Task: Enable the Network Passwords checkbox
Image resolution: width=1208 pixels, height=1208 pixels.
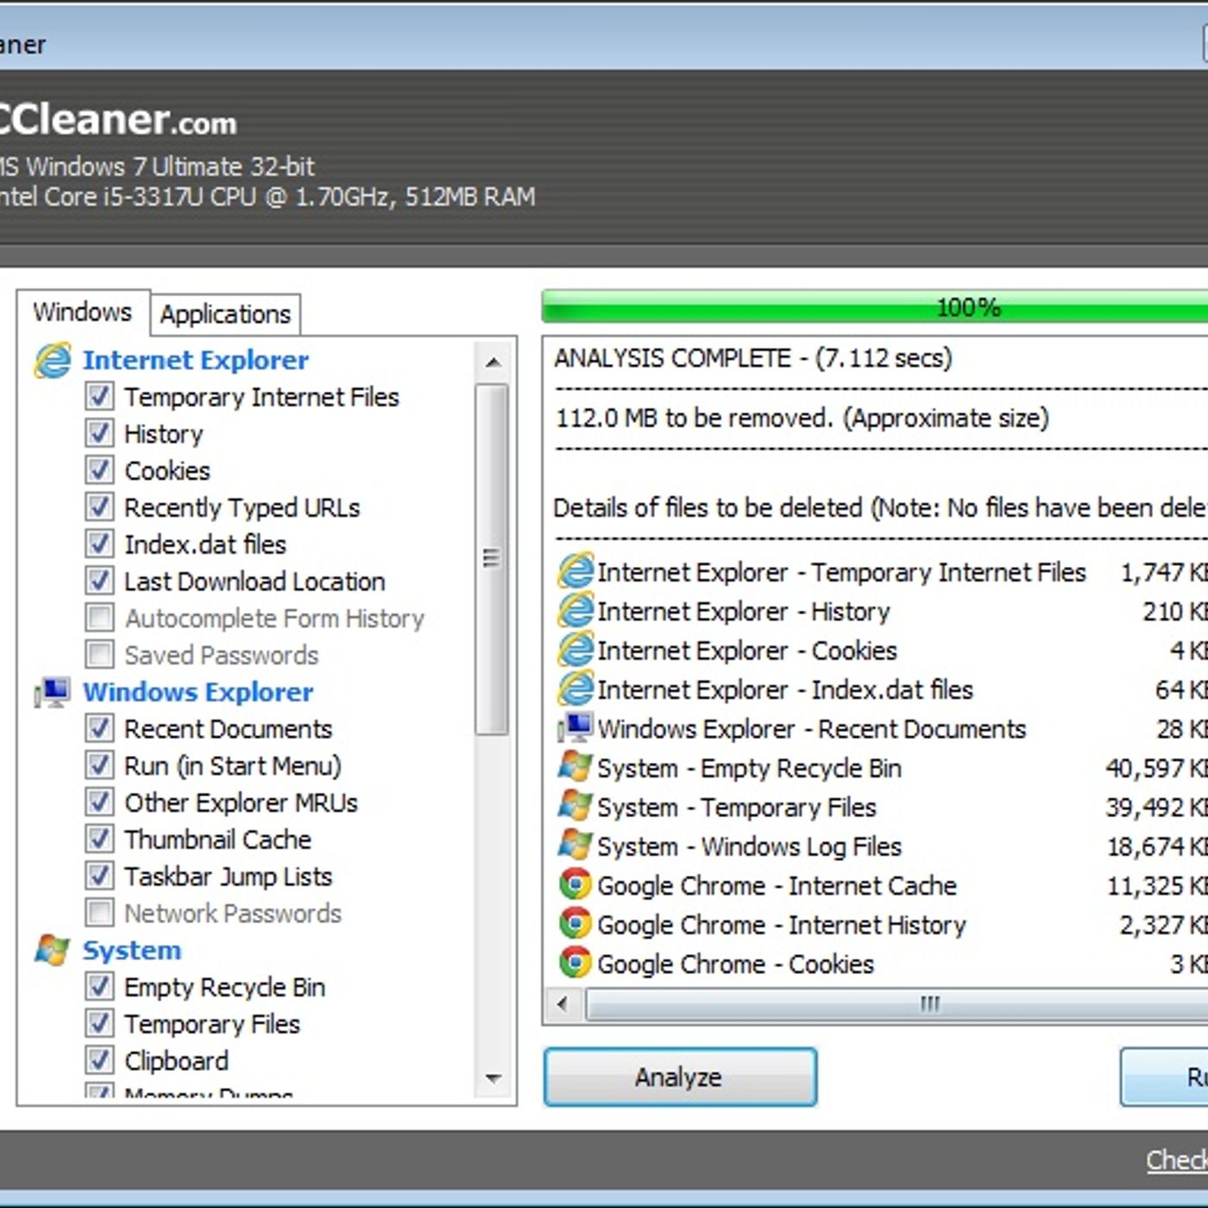Action: pos(99,913)
